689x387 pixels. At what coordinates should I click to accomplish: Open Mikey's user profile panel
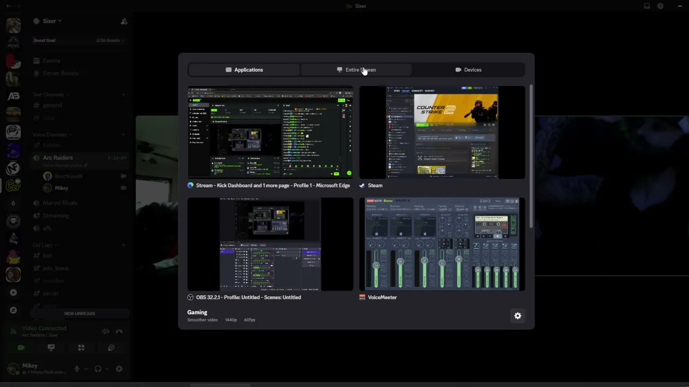[x=38, y=369]
